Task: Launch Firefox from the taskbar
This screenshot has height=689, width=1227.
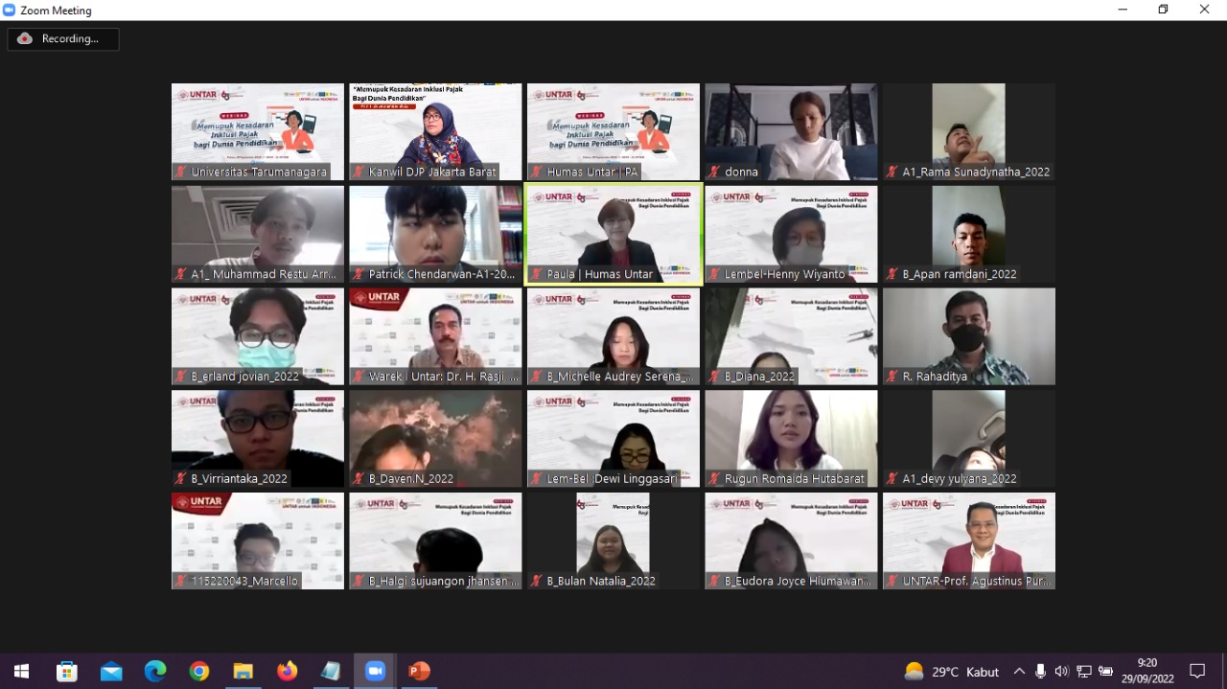Action: pos(287,671)
